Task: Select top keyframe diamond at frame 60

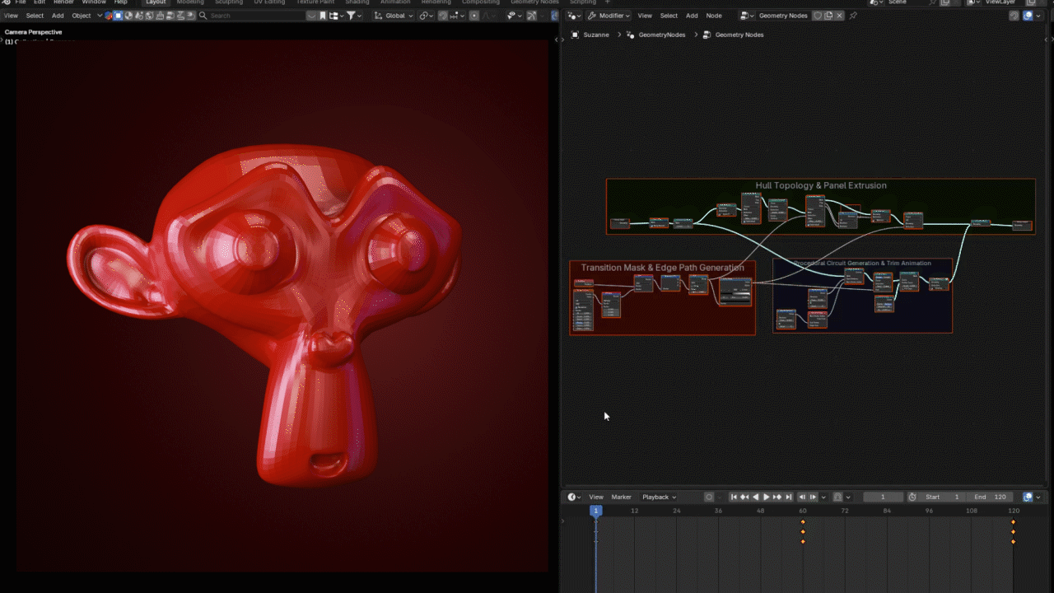Action: click(803, 522)
